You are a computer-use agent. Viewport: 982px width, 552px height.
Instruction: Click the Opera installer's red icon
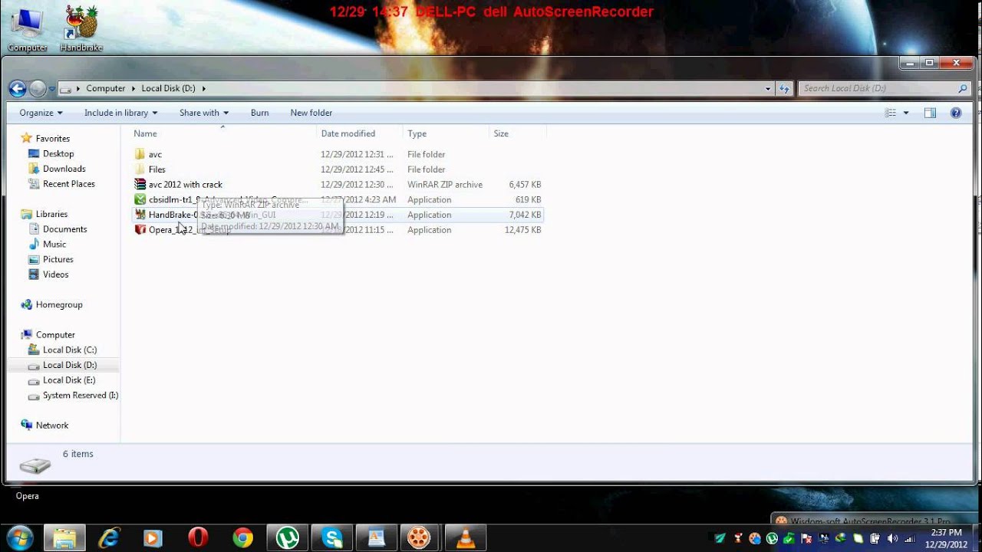click(140, 230)
